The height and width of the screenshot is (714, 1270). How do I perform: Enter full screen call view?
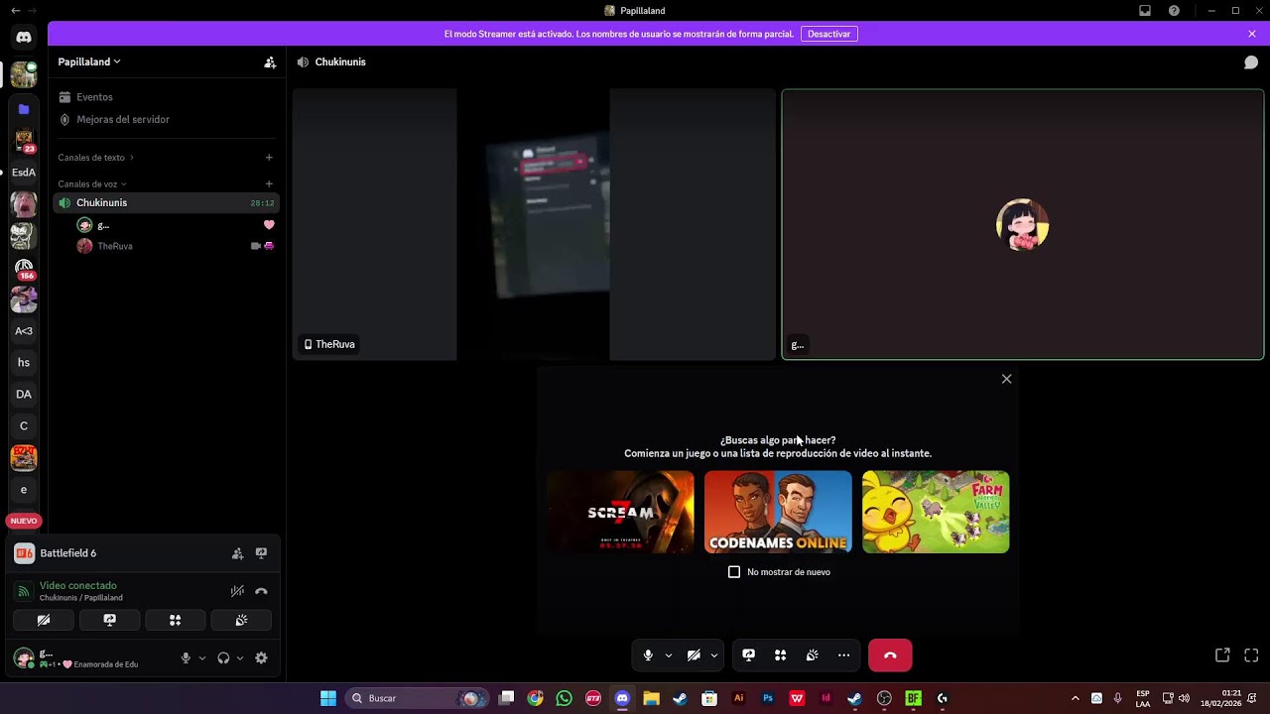(1251, 655)
